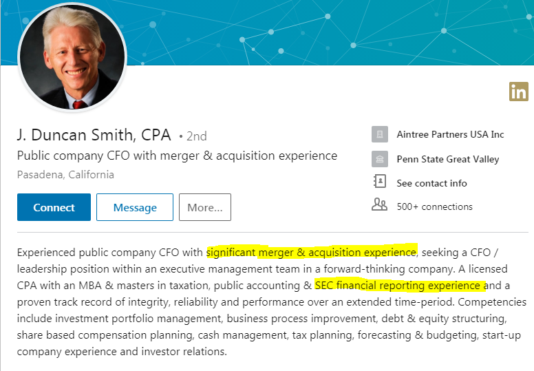Send a connection request with Connect
The height and width of the screenshot is (371, 534).
coord(54,207)
